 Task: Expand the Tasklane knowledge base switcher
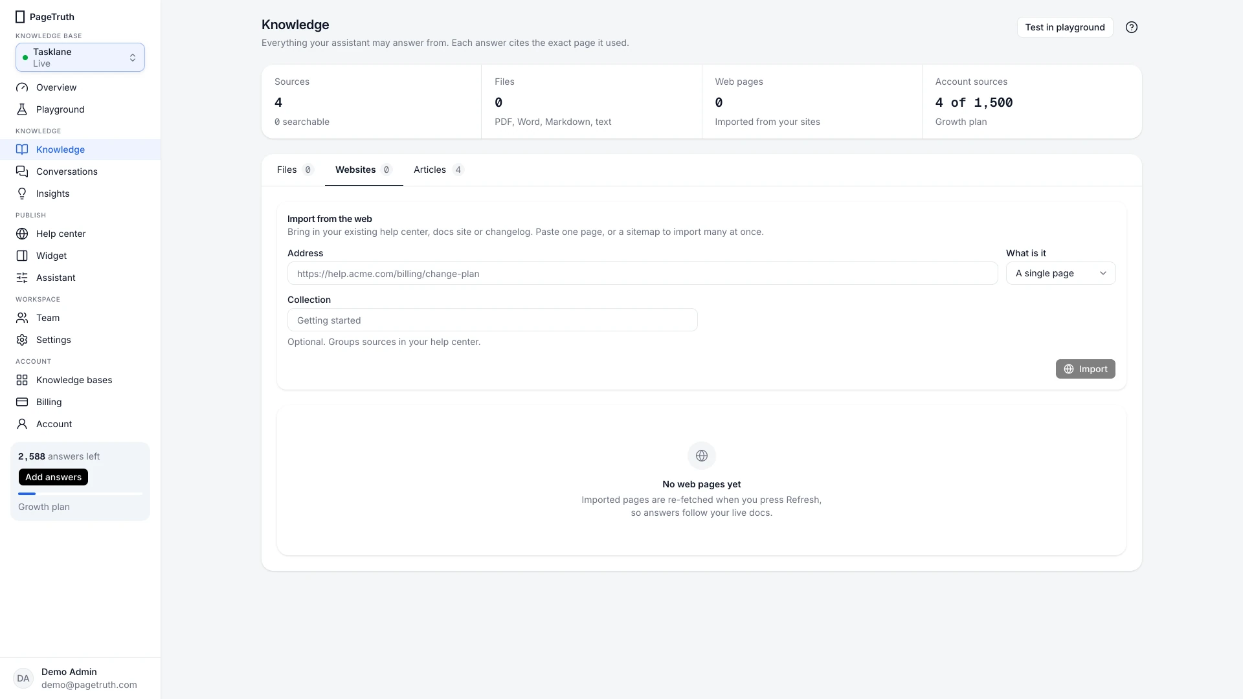[x=80, y=58]
